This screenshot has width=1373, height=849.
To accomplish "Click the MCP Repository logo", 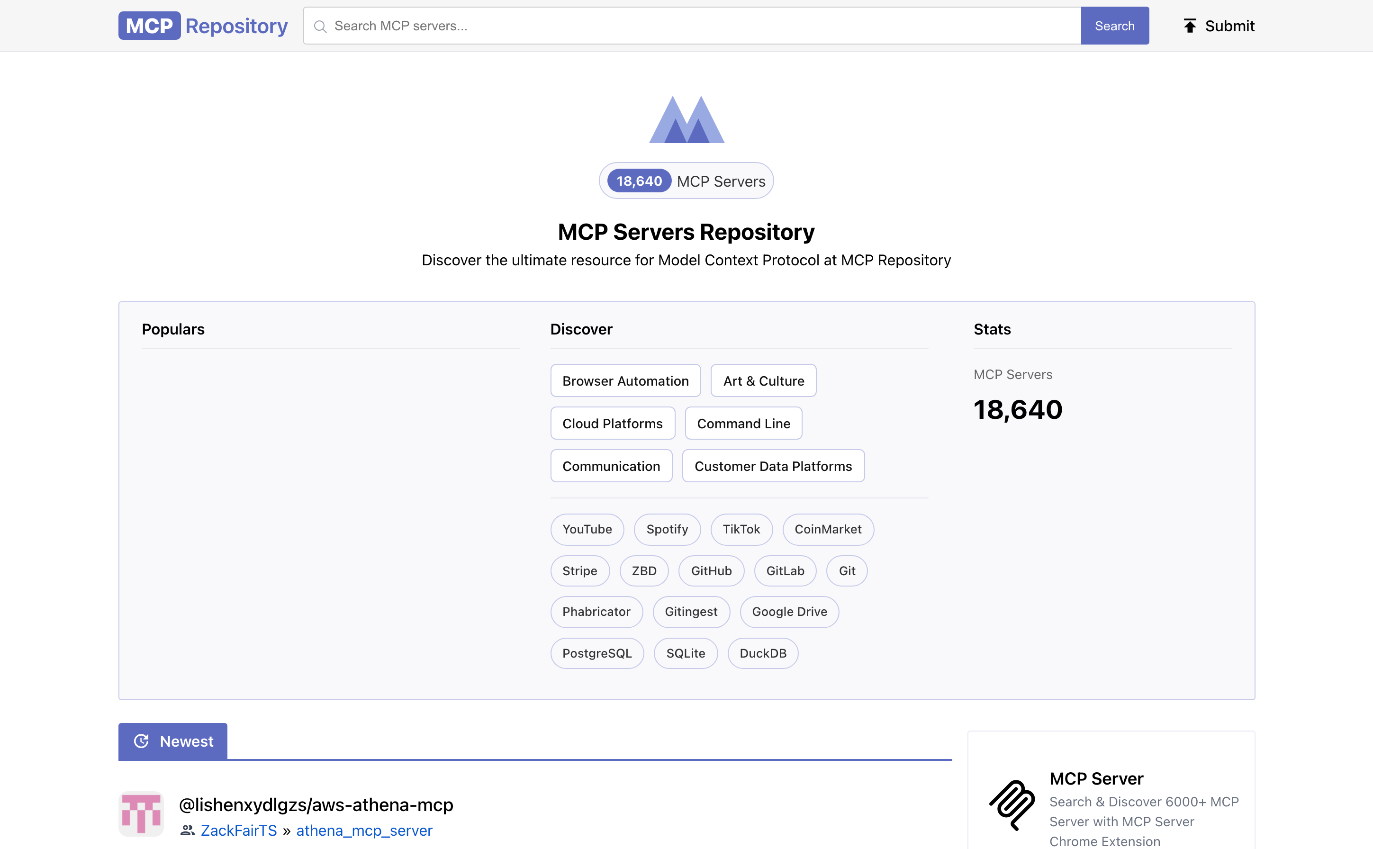I will pyautogui.click(x=203, y=26).
